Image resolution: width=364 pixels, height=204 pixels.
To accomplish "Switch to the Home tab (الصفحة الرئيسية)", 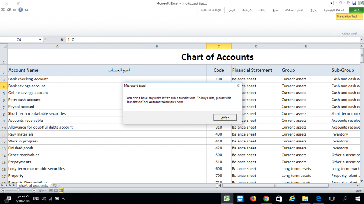I will [x=334, y=10].
